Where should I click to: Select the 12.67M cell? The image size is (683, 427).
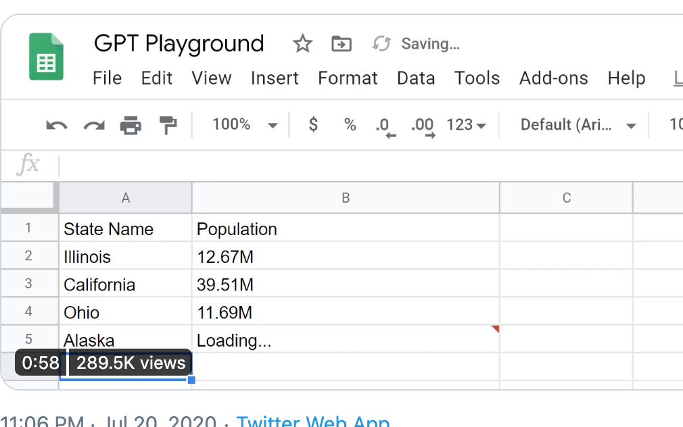click(346, 256)
